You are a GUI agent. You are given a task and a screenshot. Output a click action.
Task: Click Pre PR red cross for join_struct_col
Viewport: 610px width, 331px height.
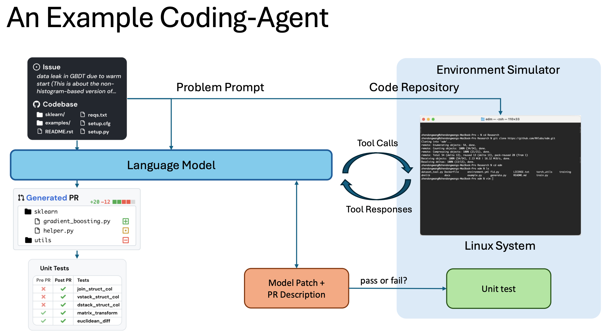44,289
